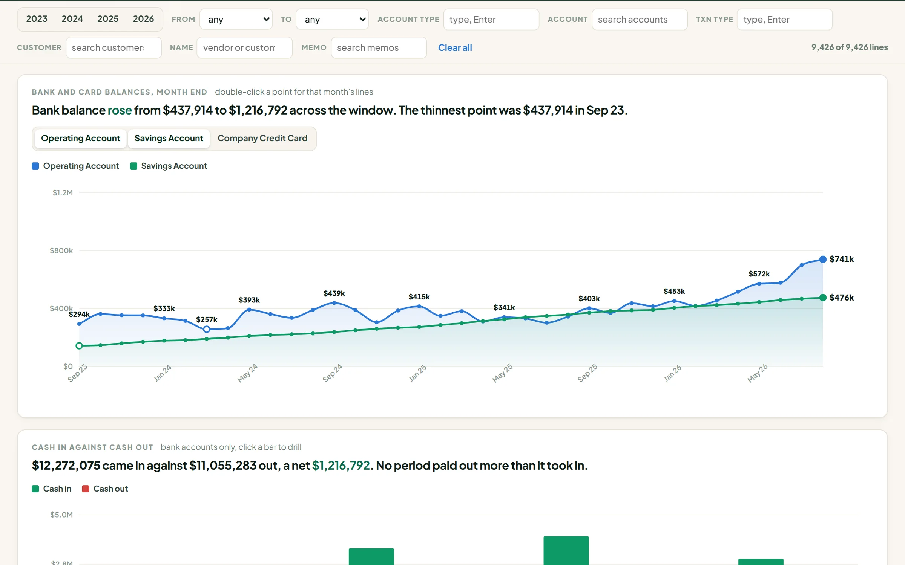Click the '$1.2M' balance axis label
This screenshot has width=905, height=565.
63,192
